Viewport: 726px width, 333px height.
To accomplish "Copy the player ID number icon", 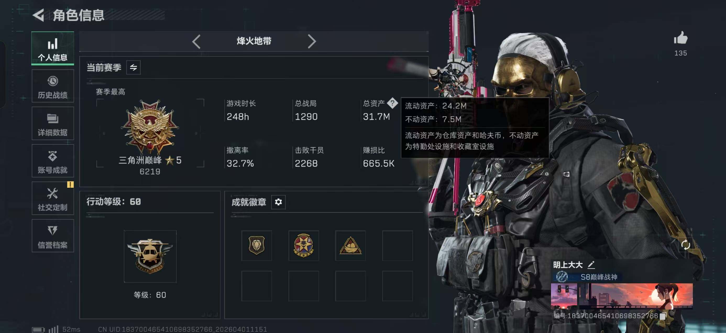I will (663, 315).
